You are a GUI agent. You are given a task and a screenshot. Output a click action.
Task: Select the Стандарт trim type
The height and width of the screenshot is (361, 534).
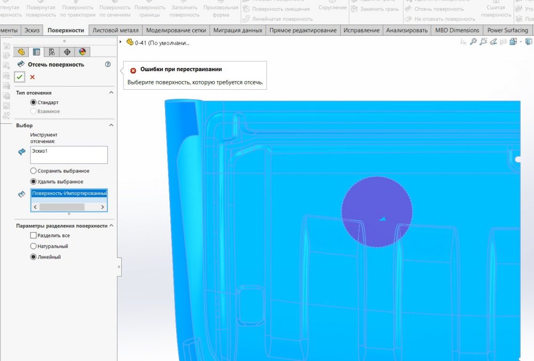coord(33,102)
